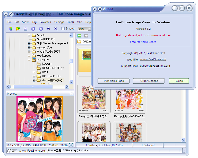Click '1 Folders, 219 Files (16.7 MB)' status
The height and width of the screenshot is (158, 198).
click(104, 145)
